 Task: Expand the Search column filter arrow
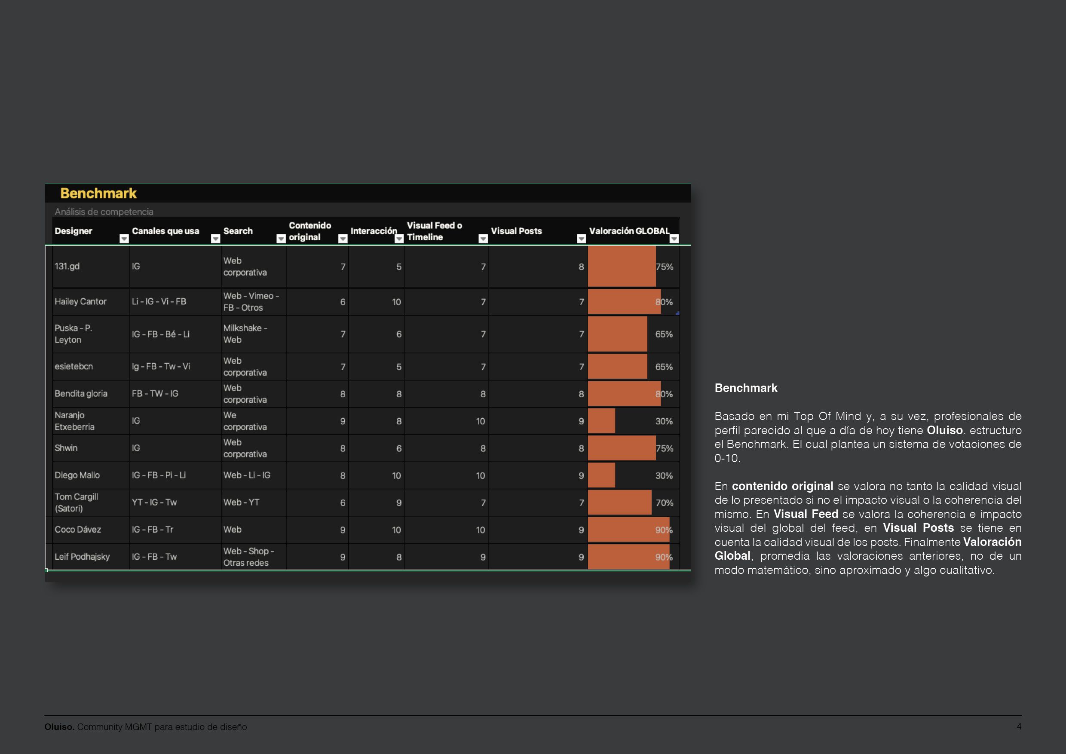click(x=281, y=239)
